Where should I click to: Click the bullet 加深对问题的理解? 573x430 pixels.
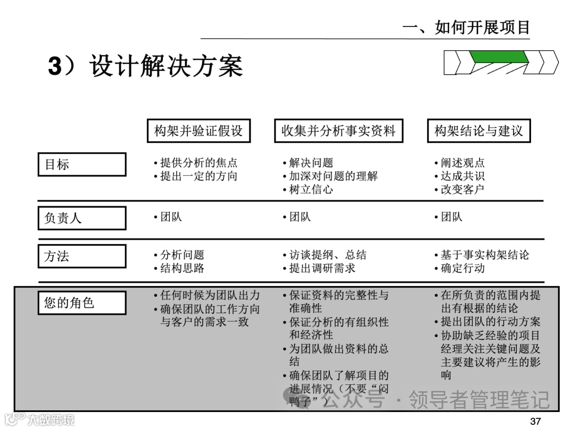coord(331,176)
